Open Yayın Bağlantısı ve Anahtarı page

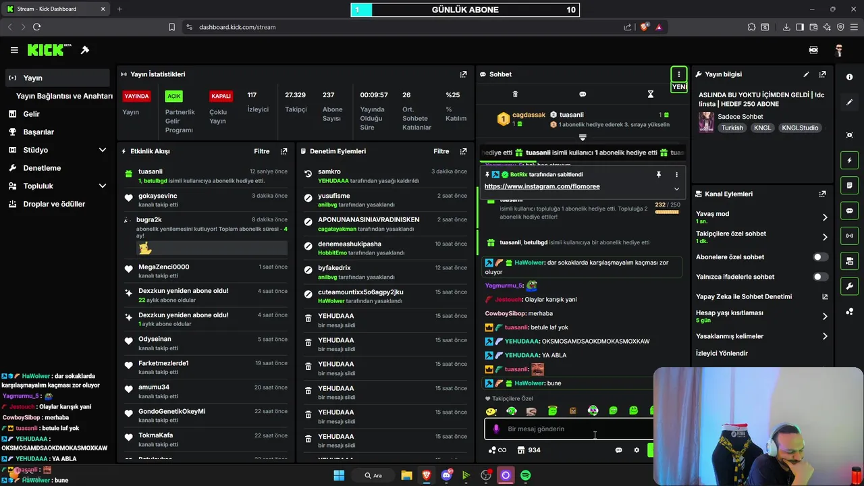(64, 96)
